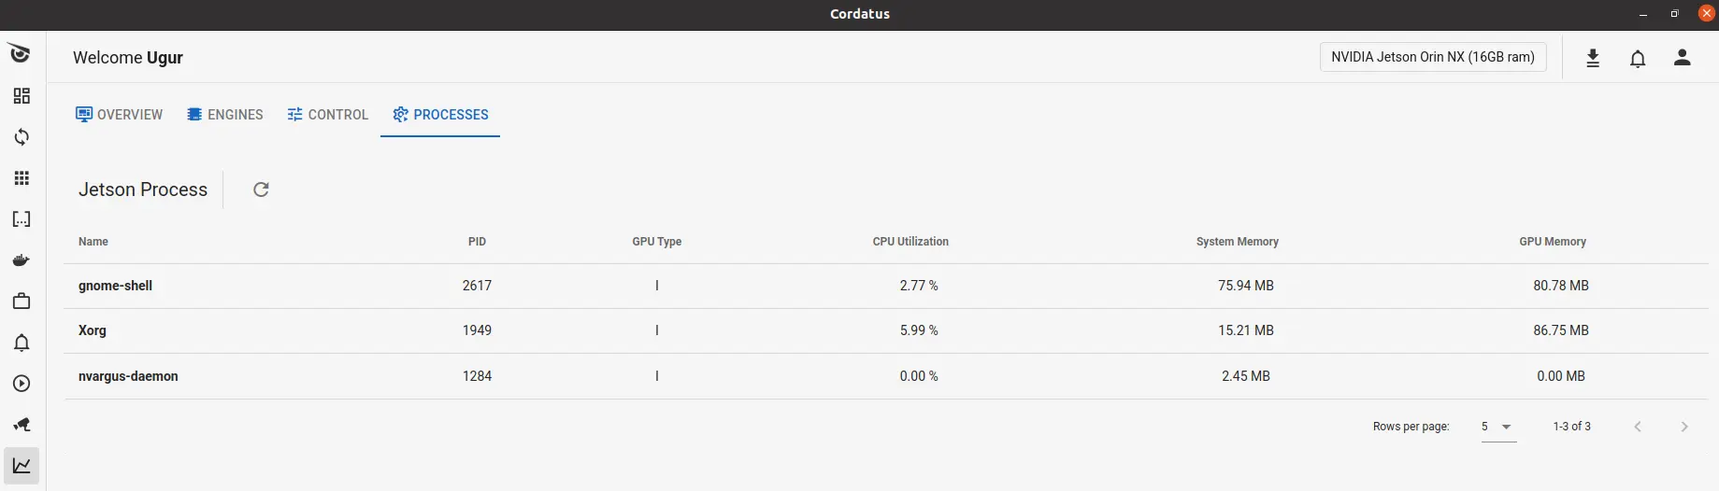Open the dashboard icon in sidebar
Image resolution: width=1719 pixels, height=491 pixels.
click(21, 96)
